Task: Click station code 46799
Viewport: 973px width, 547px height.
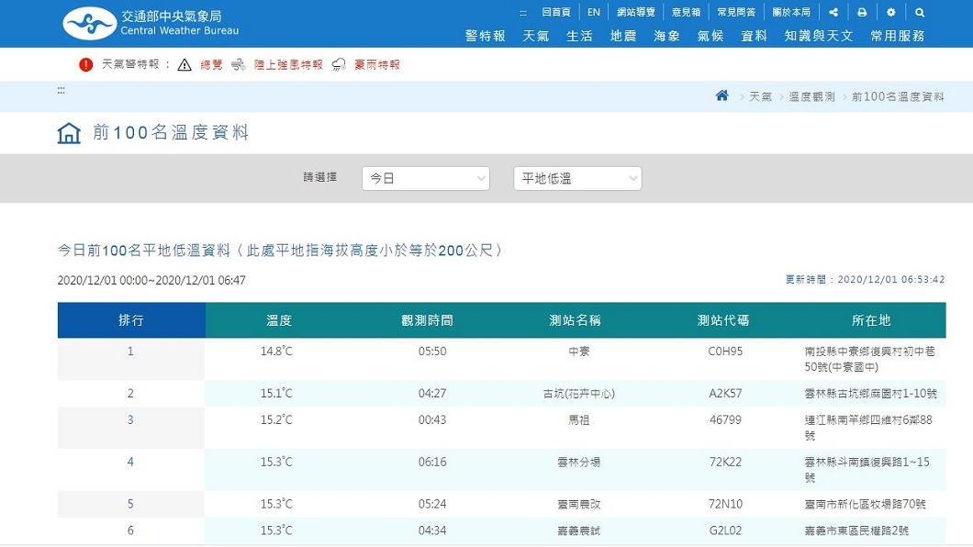Action: point(725,420)
